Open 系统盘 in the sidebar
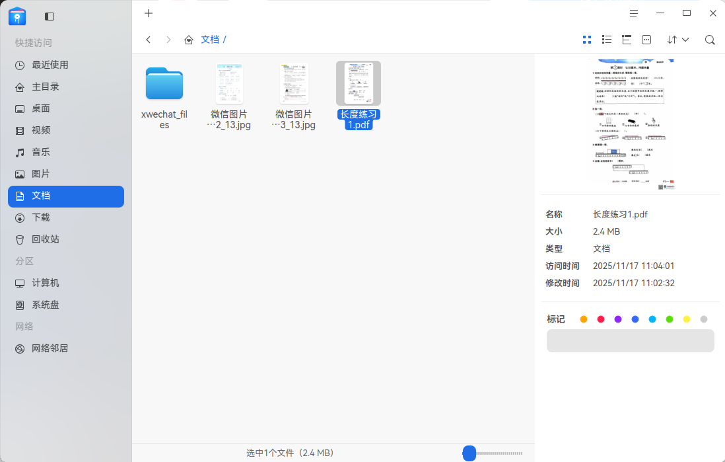725x462 pixels. pos(65,305)
